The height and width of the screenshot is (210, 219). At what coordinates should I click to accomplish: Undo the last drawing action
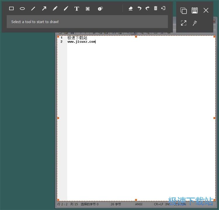pyautogui.click(x=139, y=8)
